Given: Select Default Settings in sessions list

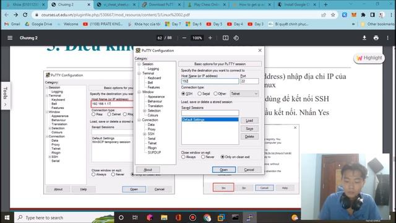Looking at the screenshot, I should 210,120.
